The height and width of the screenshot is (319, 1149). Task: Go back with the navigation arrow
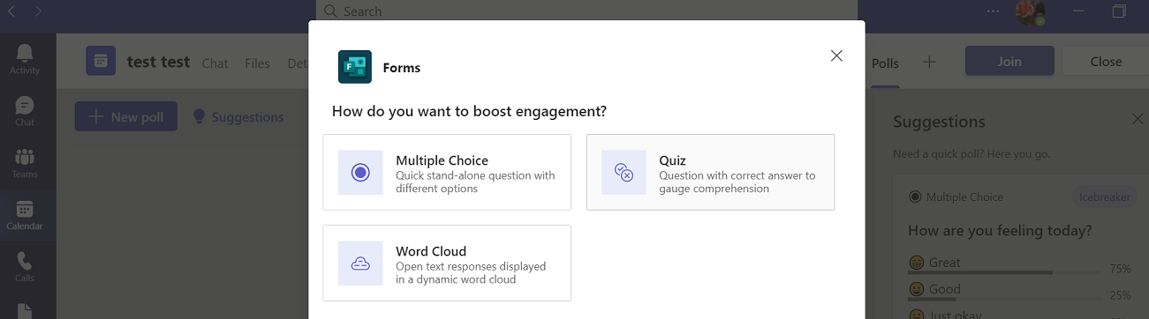pos(11,11)
